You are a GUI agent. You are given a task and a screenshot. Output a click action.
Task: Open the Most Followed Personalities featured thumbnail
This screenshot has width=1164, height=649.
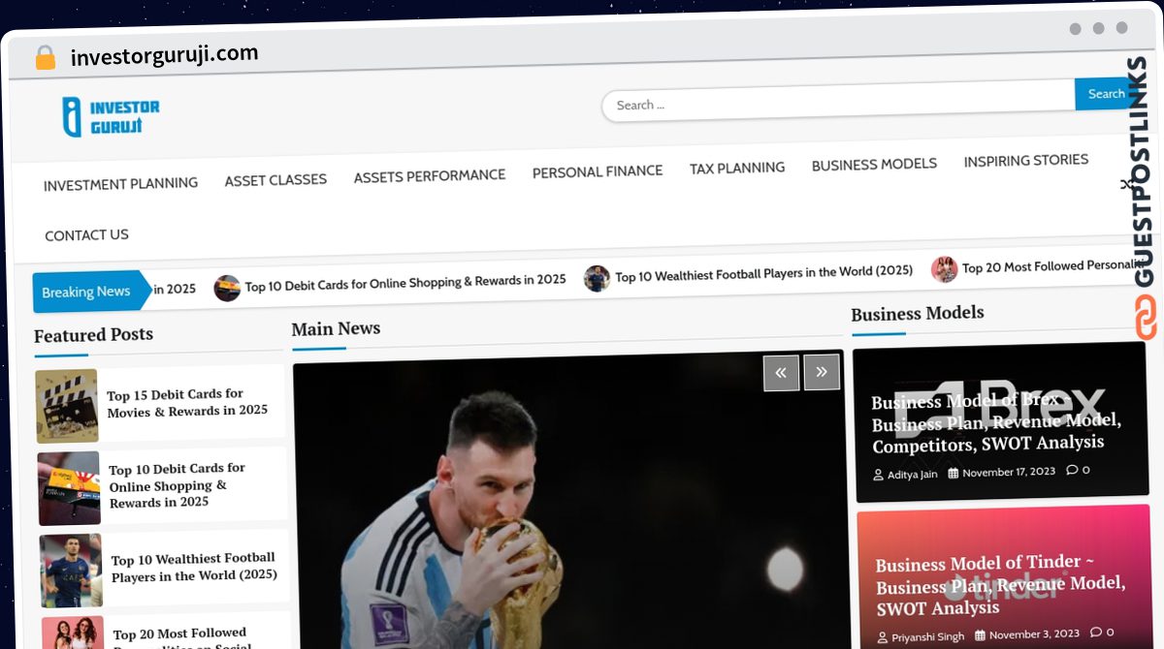[x=73, y=633]
